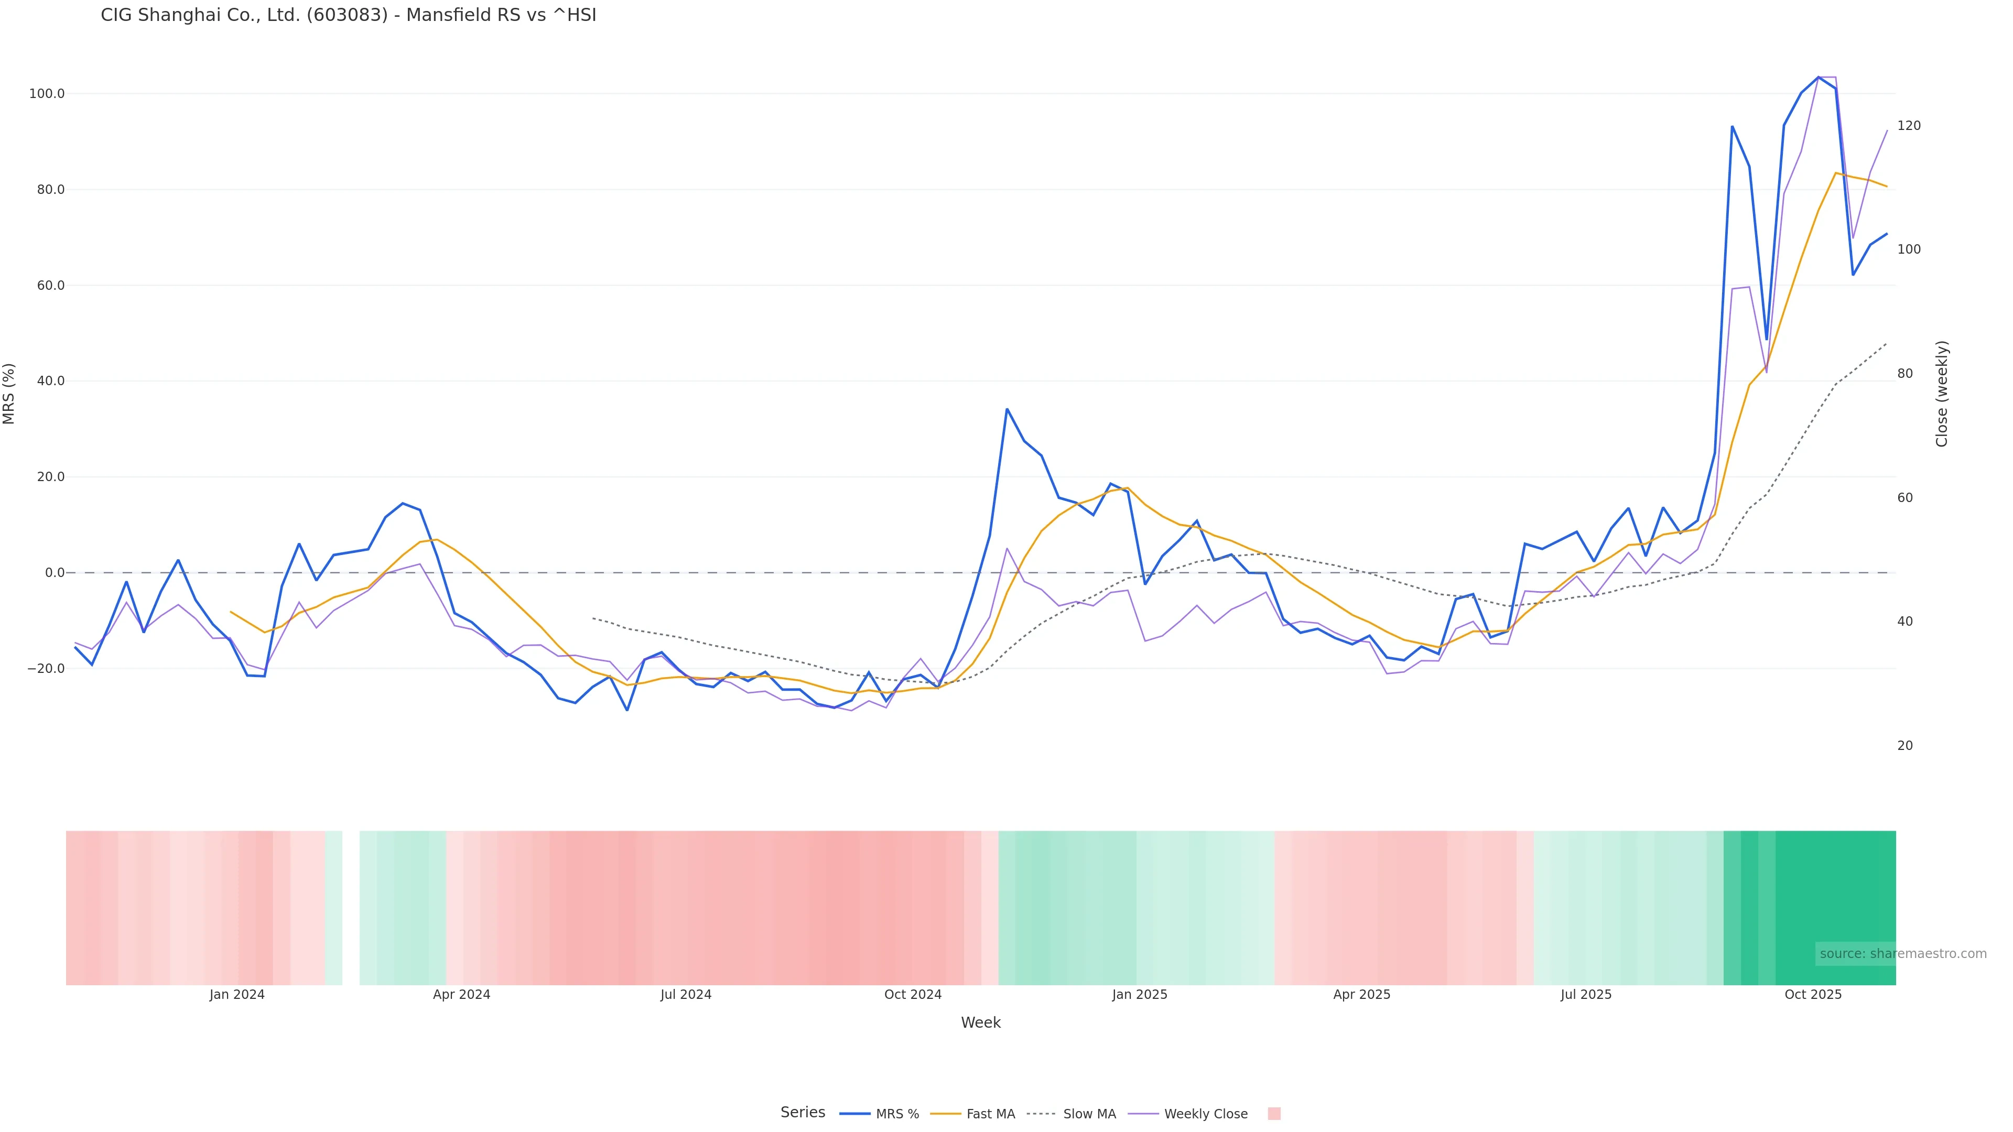Click the 'Jan 2025' x-axis tick label
Image resolution: width=2013 pixels, height=1132 pixels.
[1139, 995]
